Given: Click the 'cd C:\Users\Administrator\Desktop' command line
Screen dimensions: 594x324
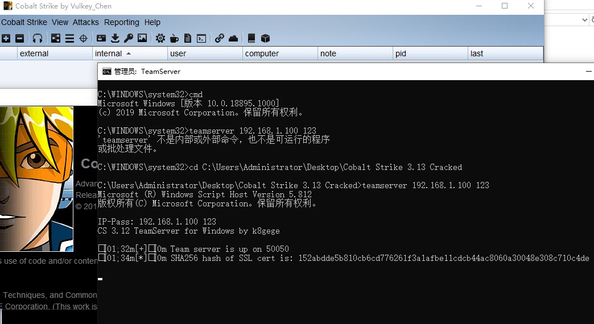Looking at the screenshot, I should pyautogui.click(x=279, y=167).
